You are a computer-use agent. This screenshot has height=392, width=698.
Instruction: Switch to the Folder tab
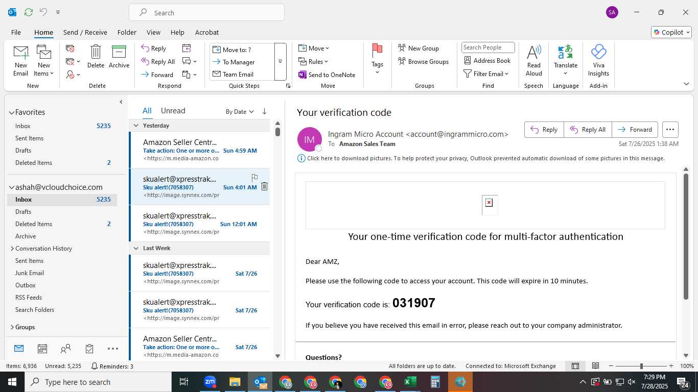click(127, 32)
